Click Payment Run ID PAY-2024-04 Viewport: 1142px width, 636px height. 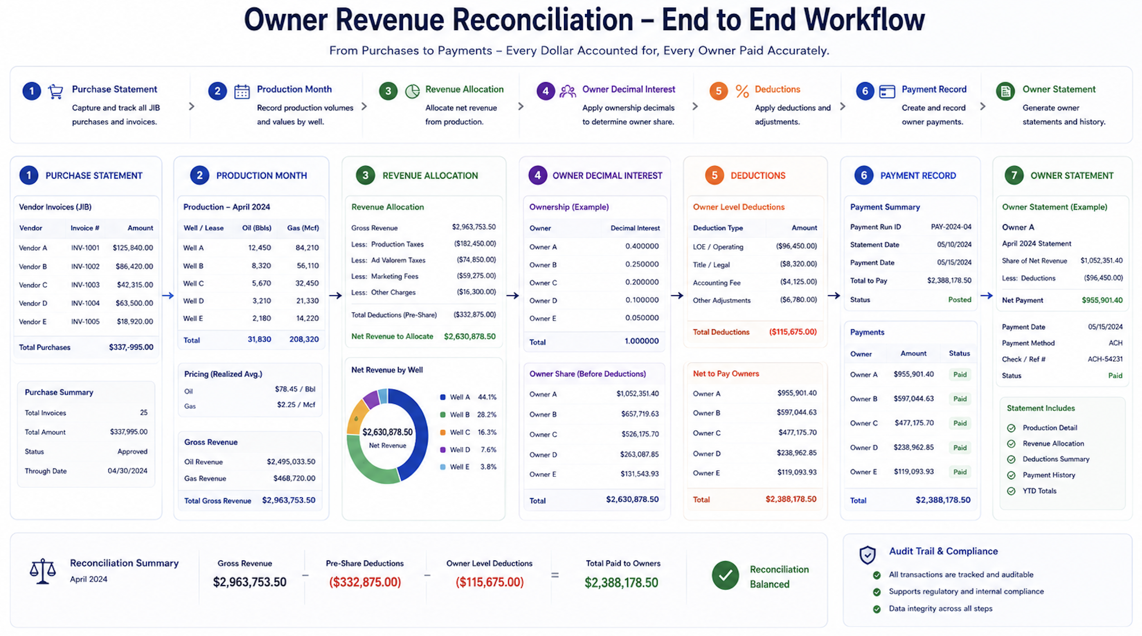[951, 227]
